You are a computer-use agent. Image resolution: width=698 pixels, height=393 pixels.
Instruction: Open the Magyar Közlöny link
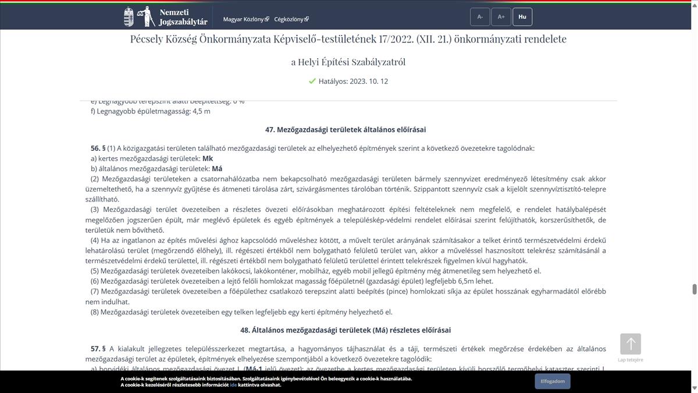(243, 19)
